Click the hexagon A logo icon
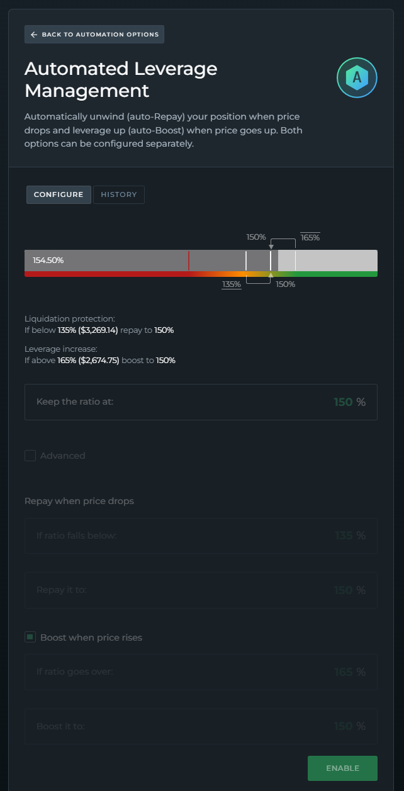 (x=357, y=77)
